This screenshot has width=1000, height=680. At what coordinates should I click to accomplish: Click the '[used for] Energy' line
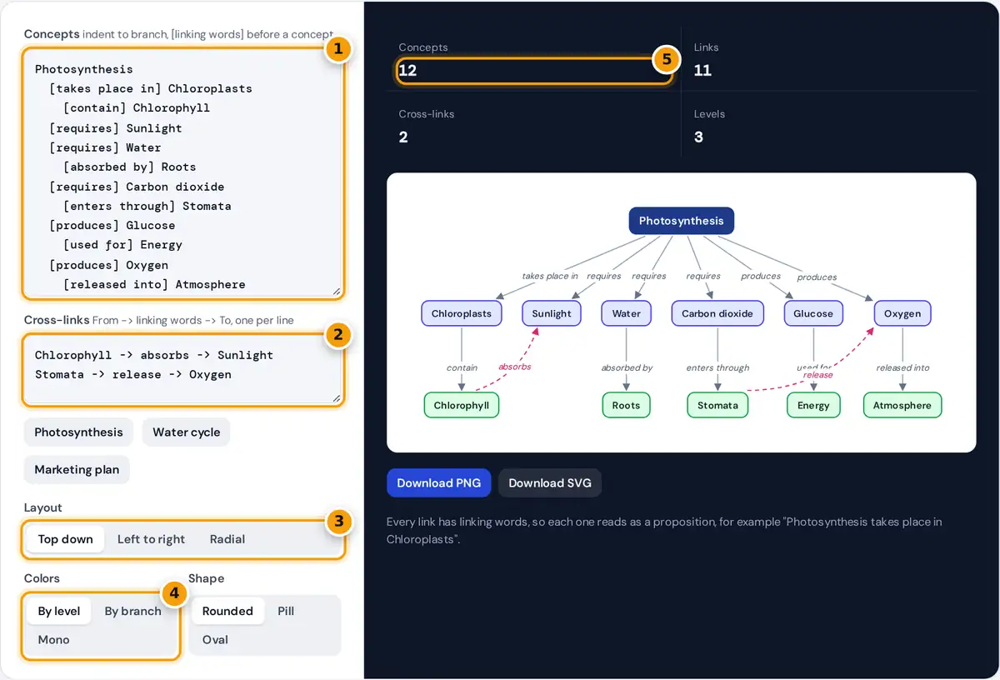(122, 245)
